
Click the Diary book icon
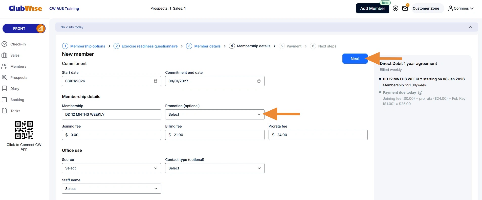coord(4,89)
